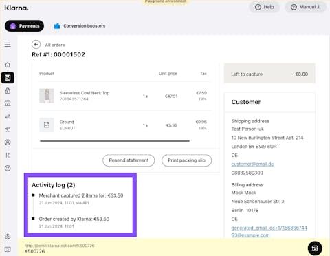Open the smiley face sidebar icon
This screenshot has height=256, width=330.
pyautogui.click(x=8, y=168)
